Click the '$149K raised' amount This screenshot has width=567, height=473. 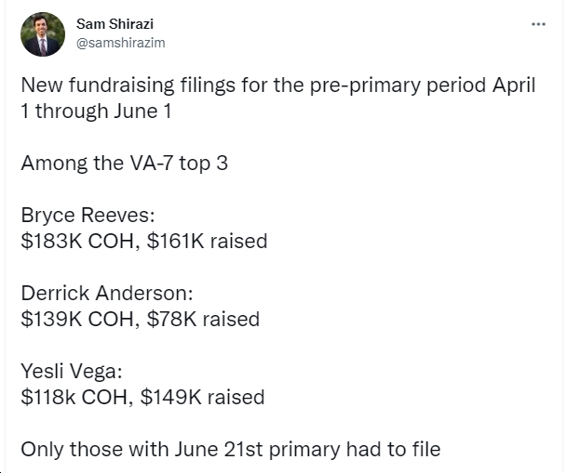coord(203,397)
